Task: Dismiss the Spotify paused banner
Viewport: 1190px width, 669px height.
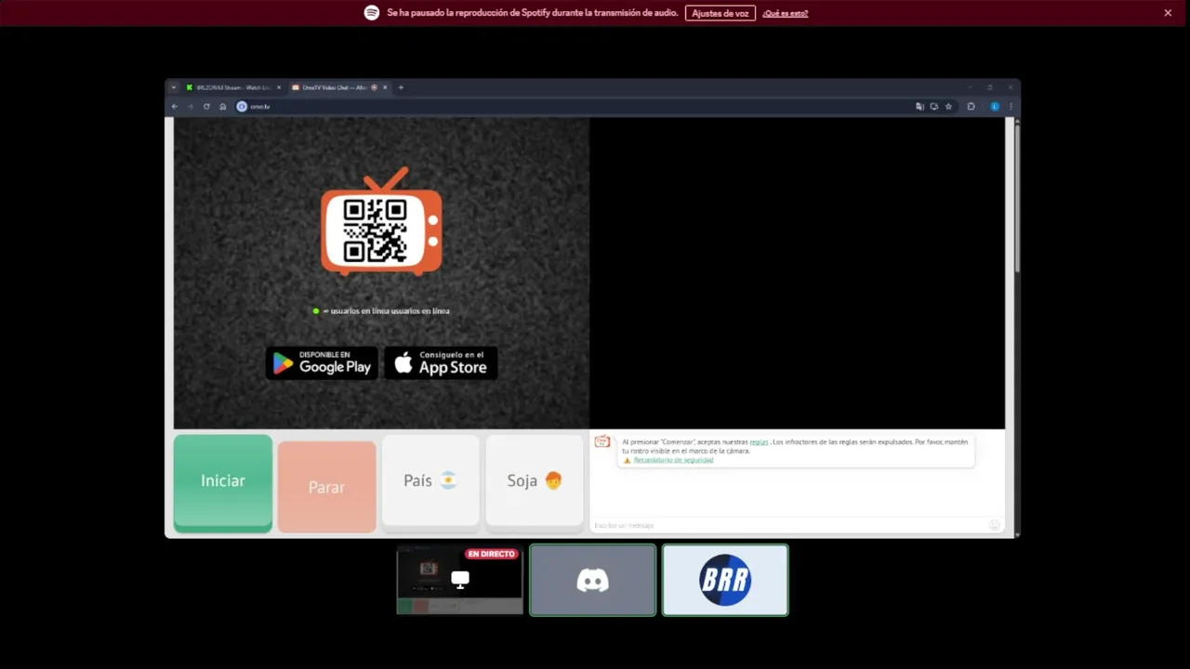Action: click(x=1168, y=13)
